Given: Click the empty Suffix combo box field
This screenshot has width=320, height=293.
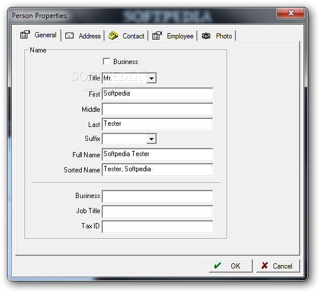Looking at the screenshot, I should pyautogui.click(x=129, y=139).
